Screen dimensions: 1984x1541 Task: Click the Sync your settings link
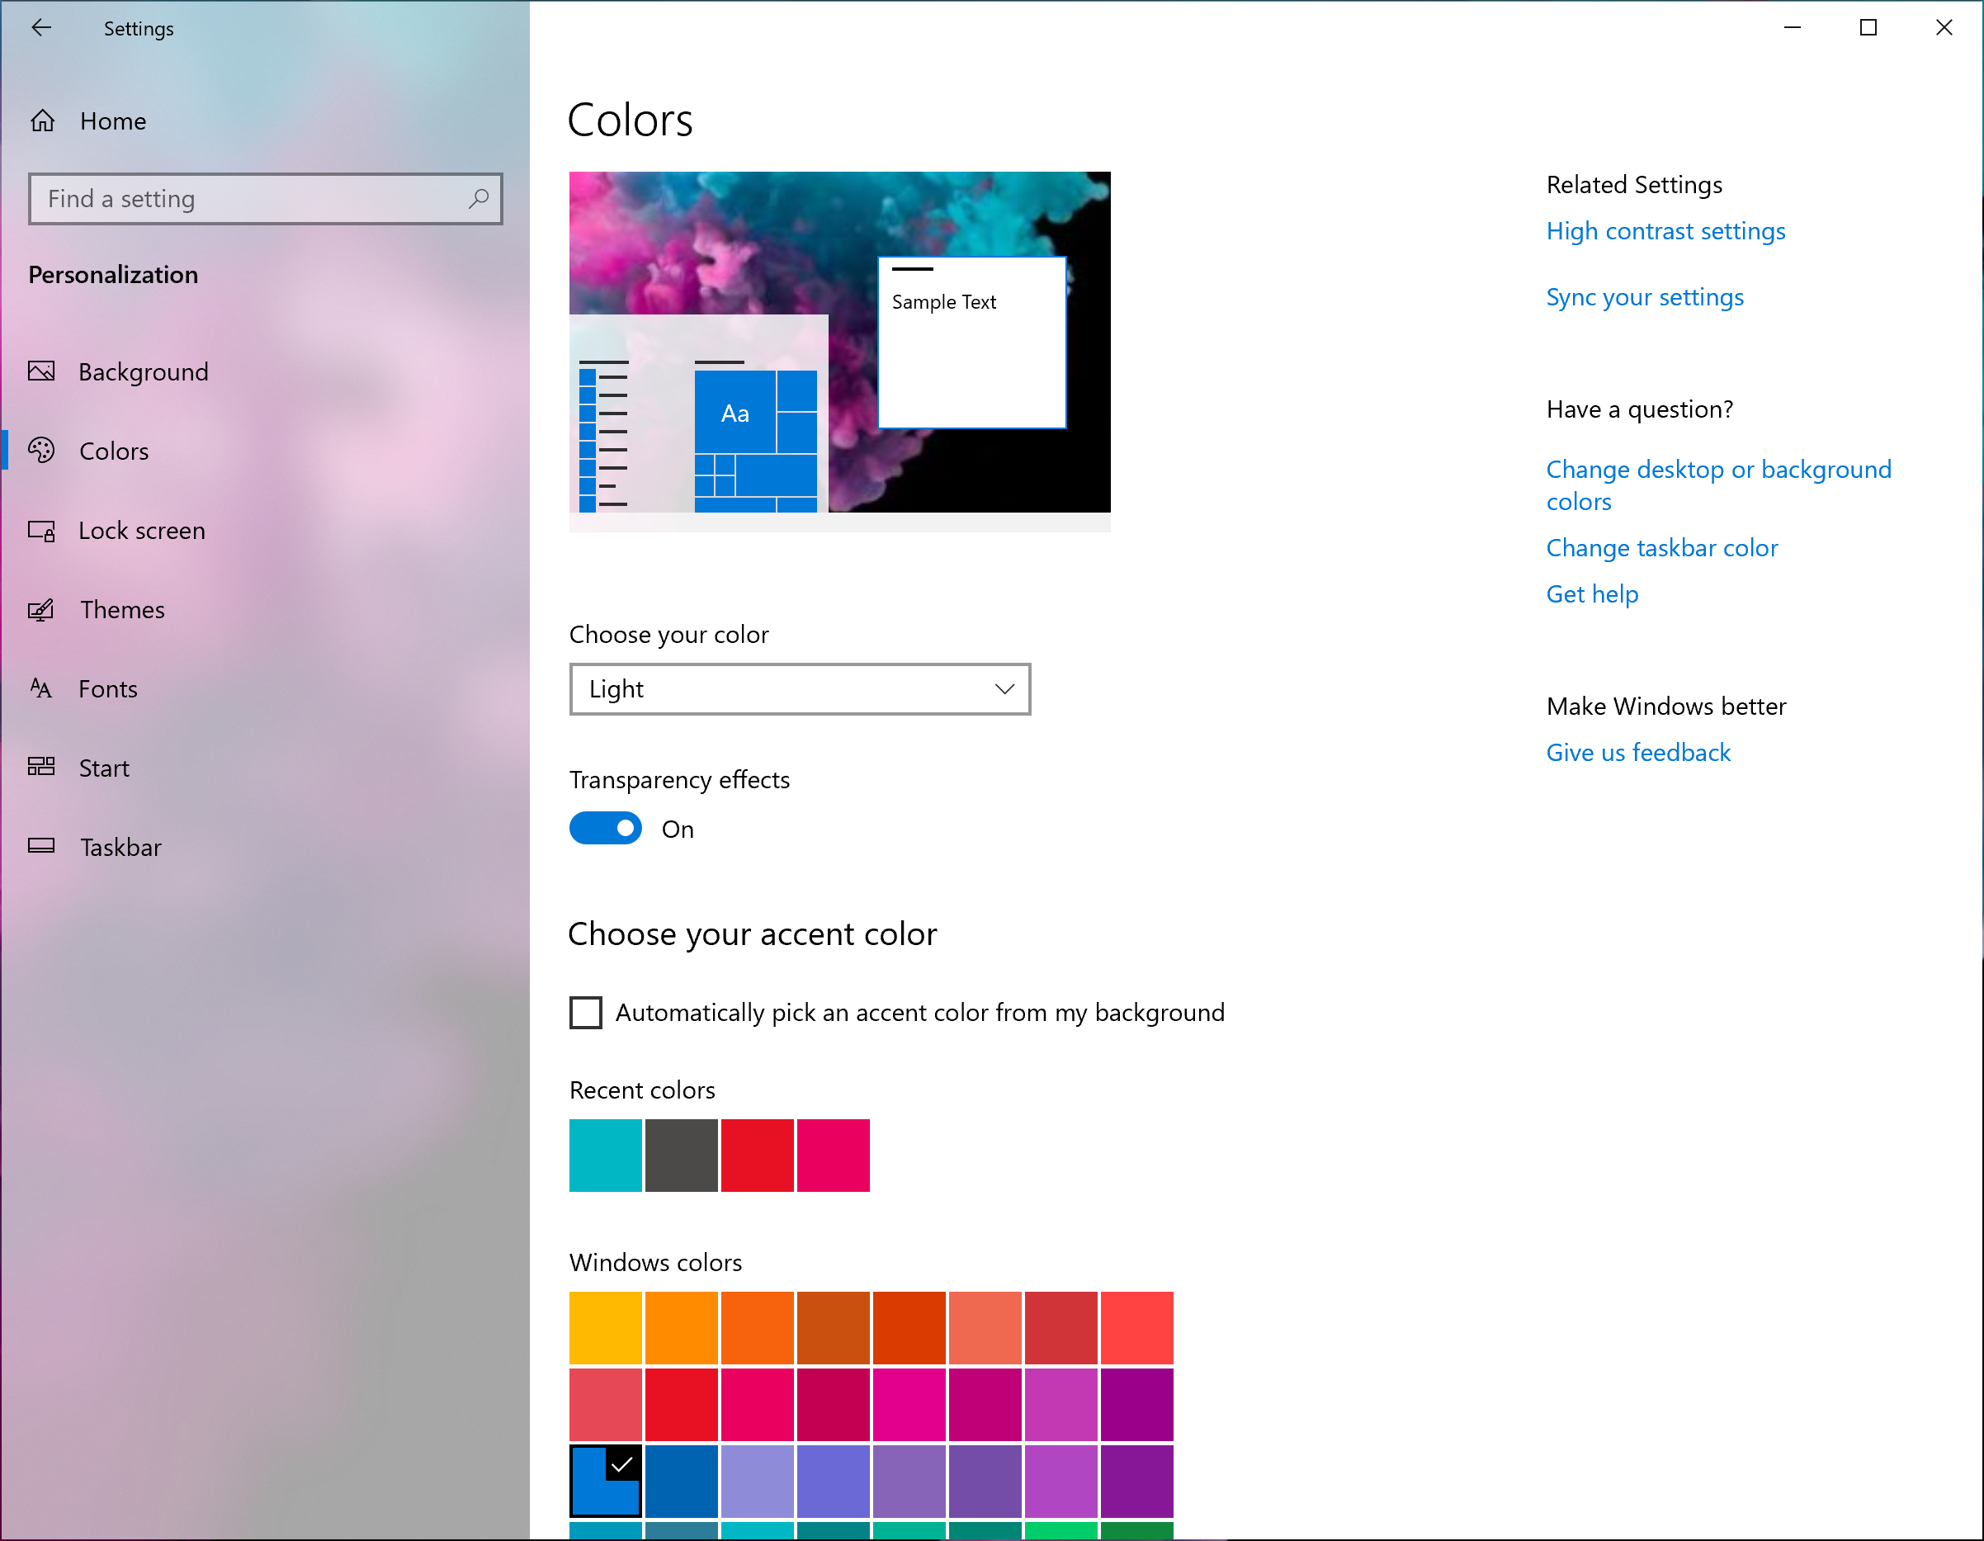point(1642,295)
